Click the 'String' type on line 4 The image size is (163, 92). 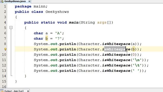pyautogui.click(x=88, y=23)
